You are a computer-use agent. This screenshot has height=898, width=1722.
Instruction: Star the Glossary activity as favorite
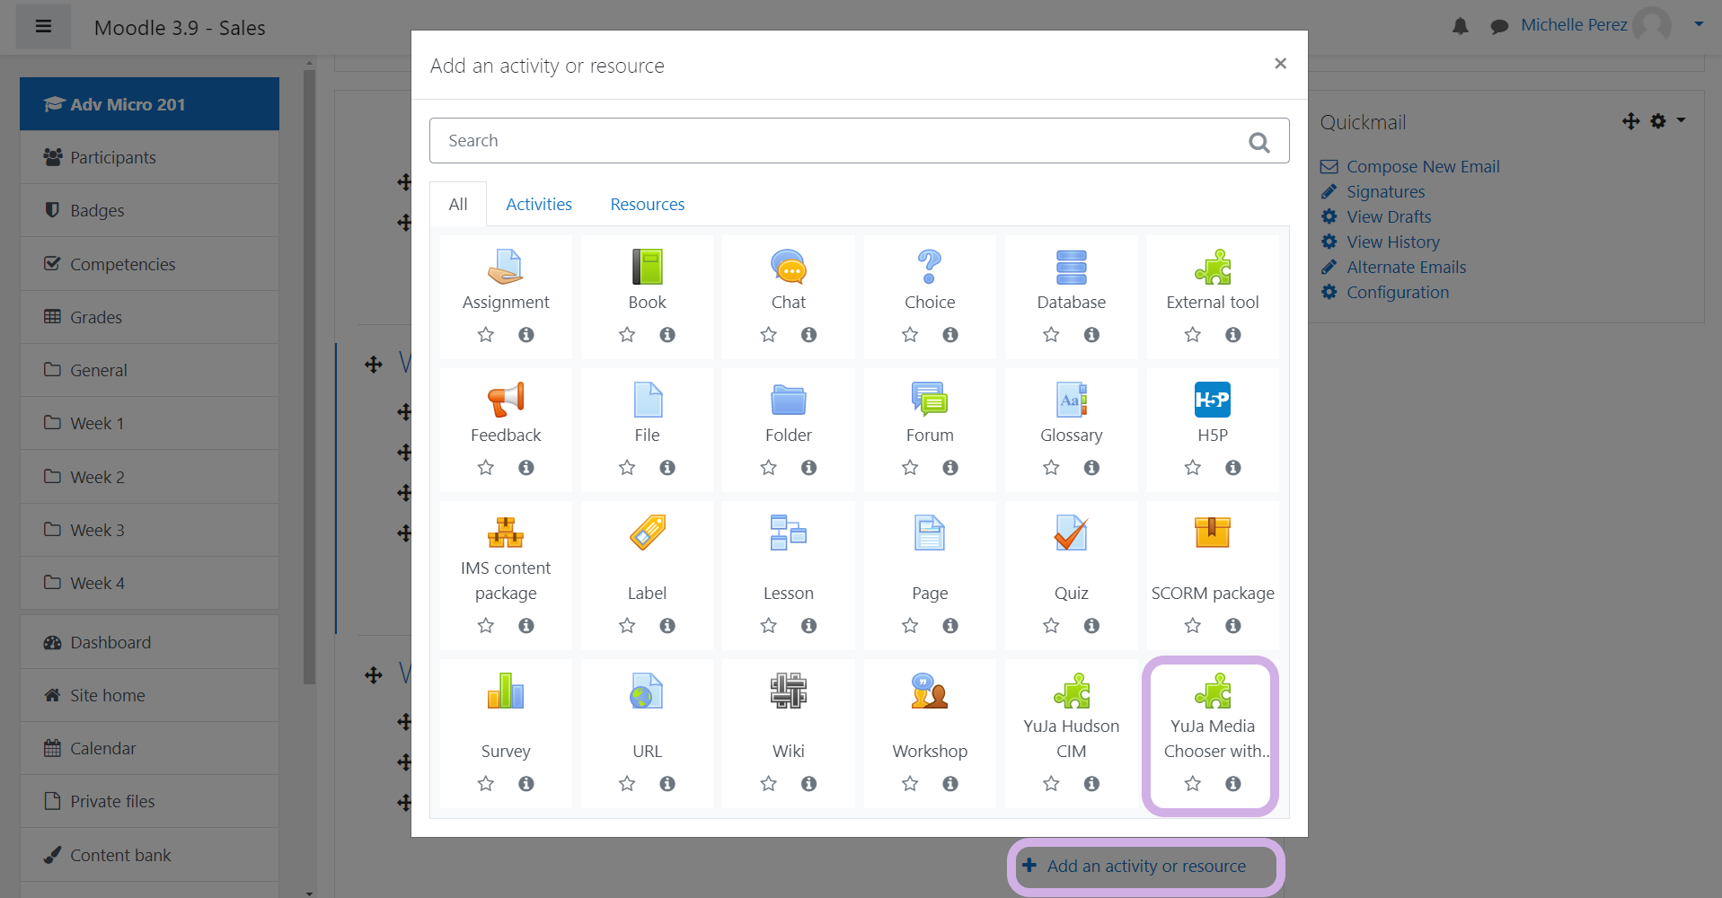click(x=1051, y=468)
